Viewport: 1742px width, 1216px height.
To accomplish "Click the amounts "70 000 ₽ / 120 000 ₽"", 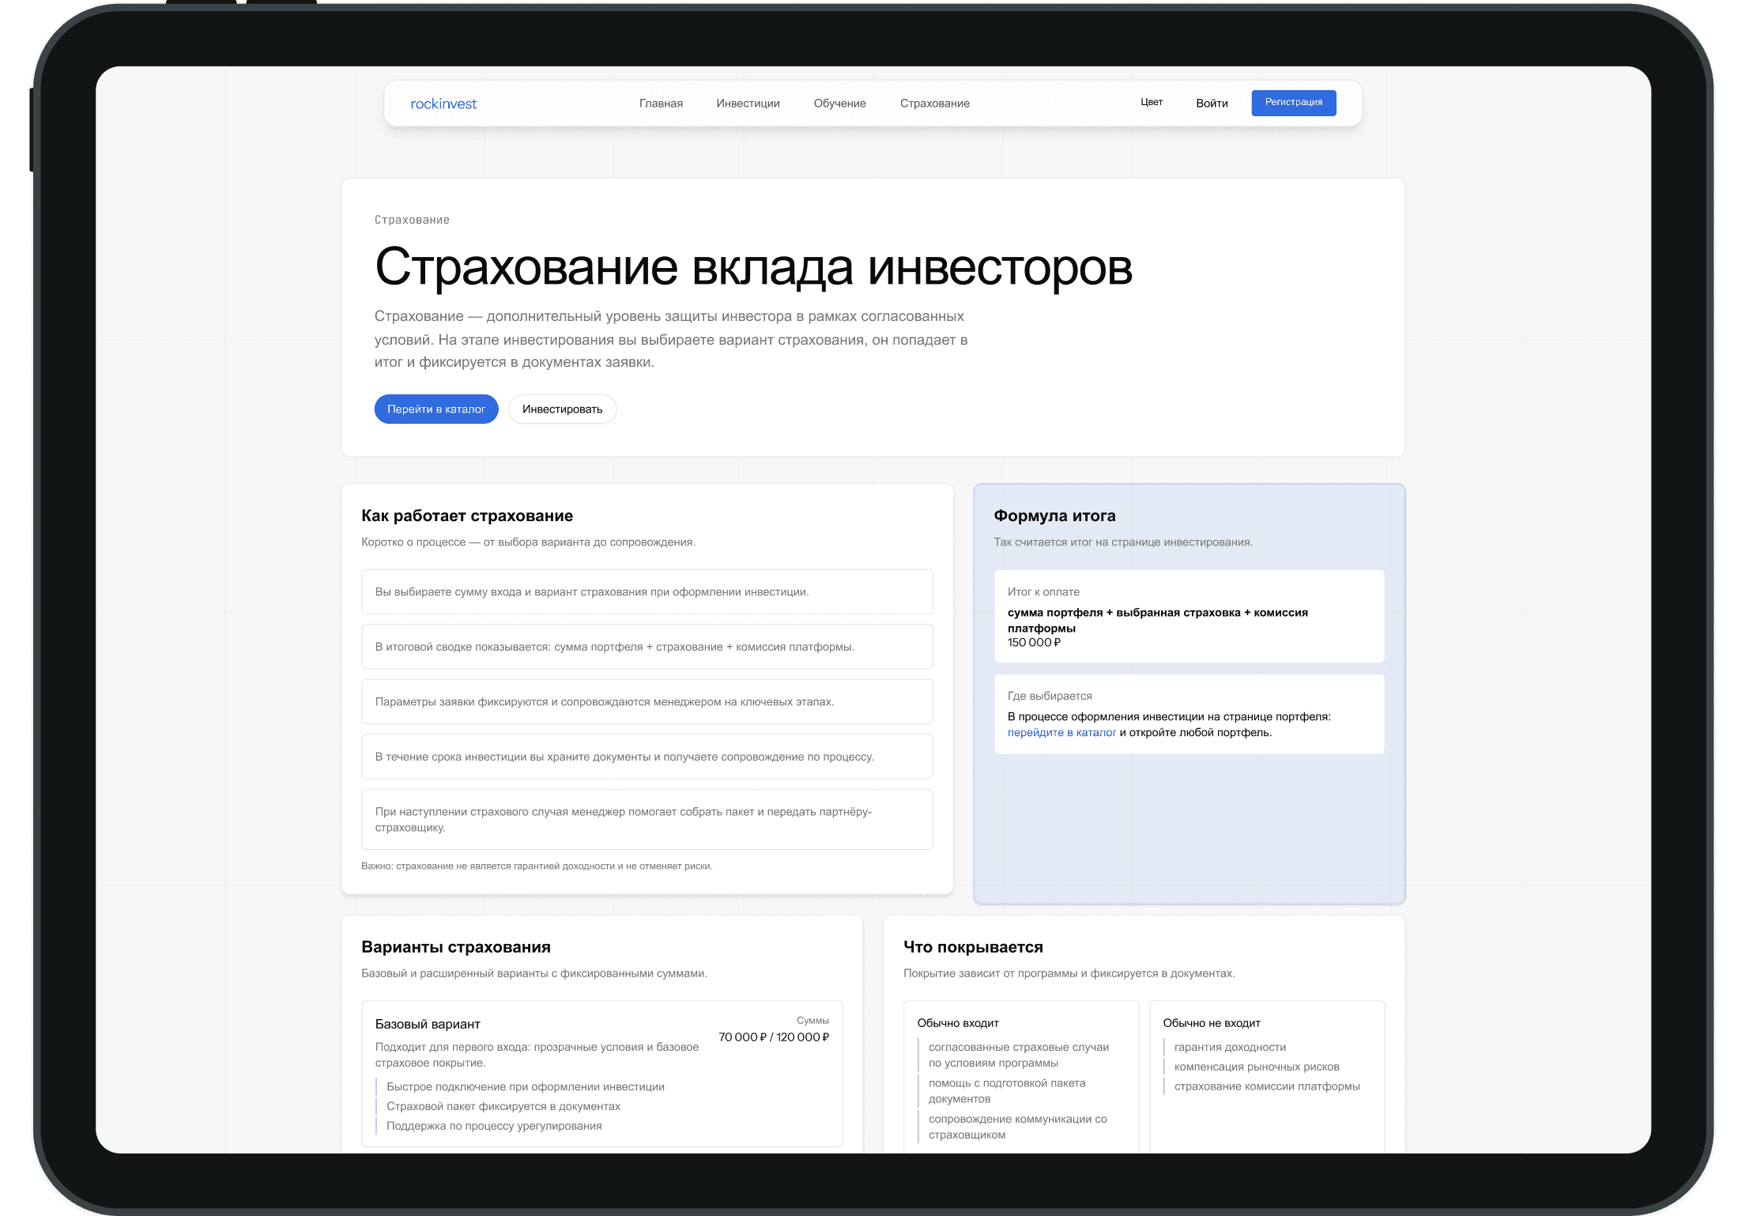I will click(x=773, y=1037).
